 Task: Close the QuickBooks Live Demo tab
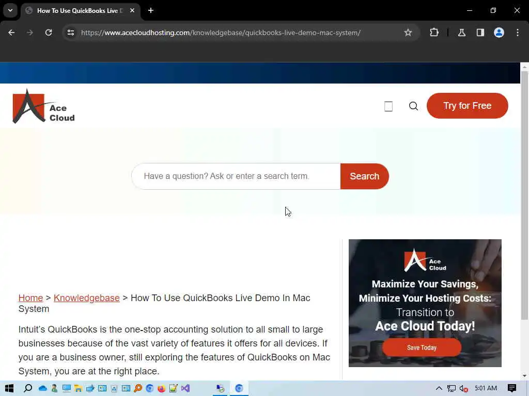[132, 10]
